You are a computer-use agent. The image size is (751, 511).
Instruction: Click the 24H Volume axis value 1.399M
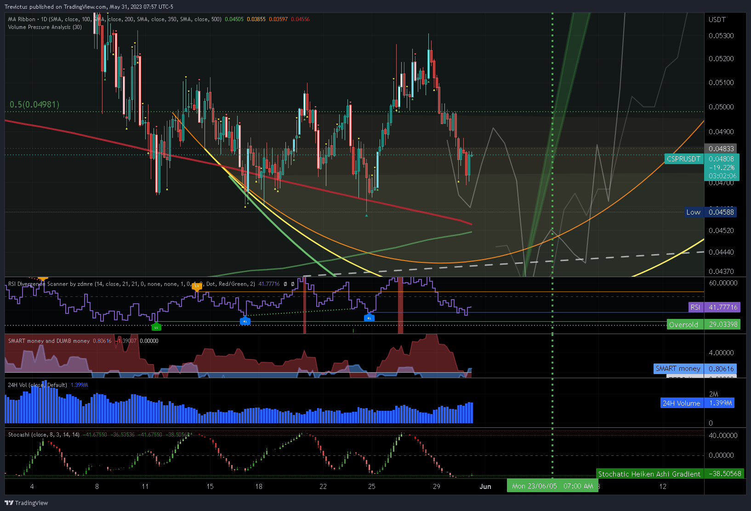[x=720, y=403]
